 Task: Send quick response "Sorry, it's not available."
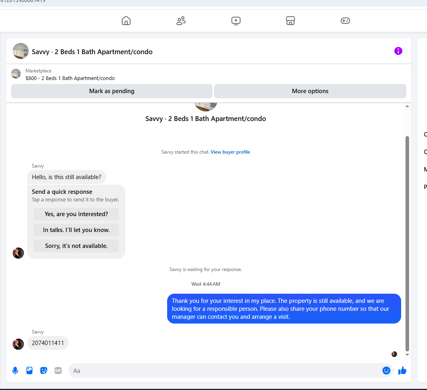pos(76,246)
